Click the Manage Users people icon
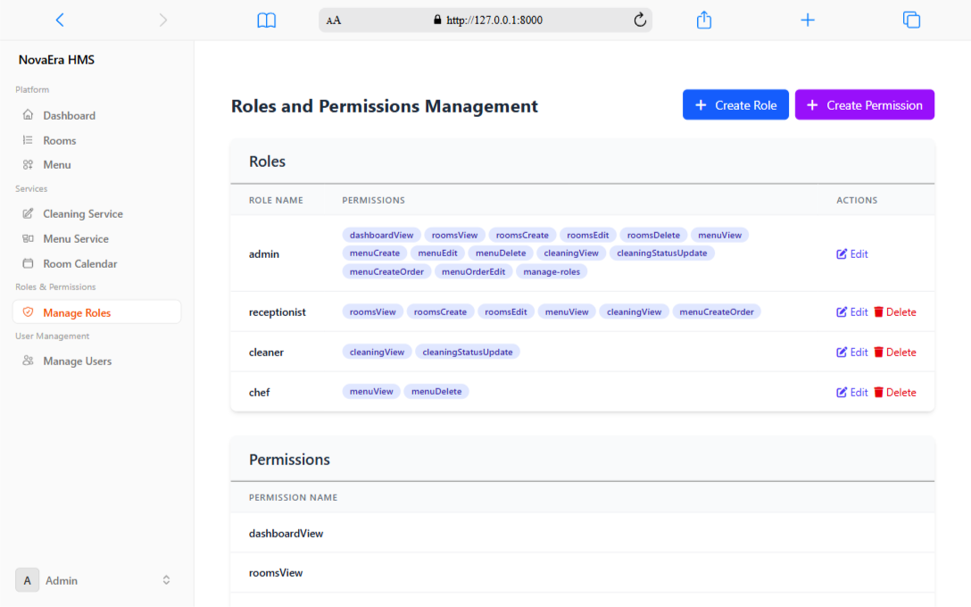The height and width of the screenshot is (607, 971). point(28,361)
